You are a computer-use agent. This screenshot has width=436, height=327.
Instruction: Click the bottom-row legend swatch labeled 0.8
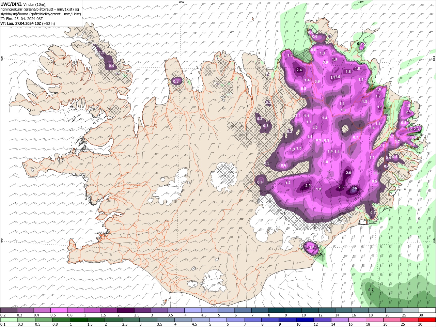(x=61, y=320)
